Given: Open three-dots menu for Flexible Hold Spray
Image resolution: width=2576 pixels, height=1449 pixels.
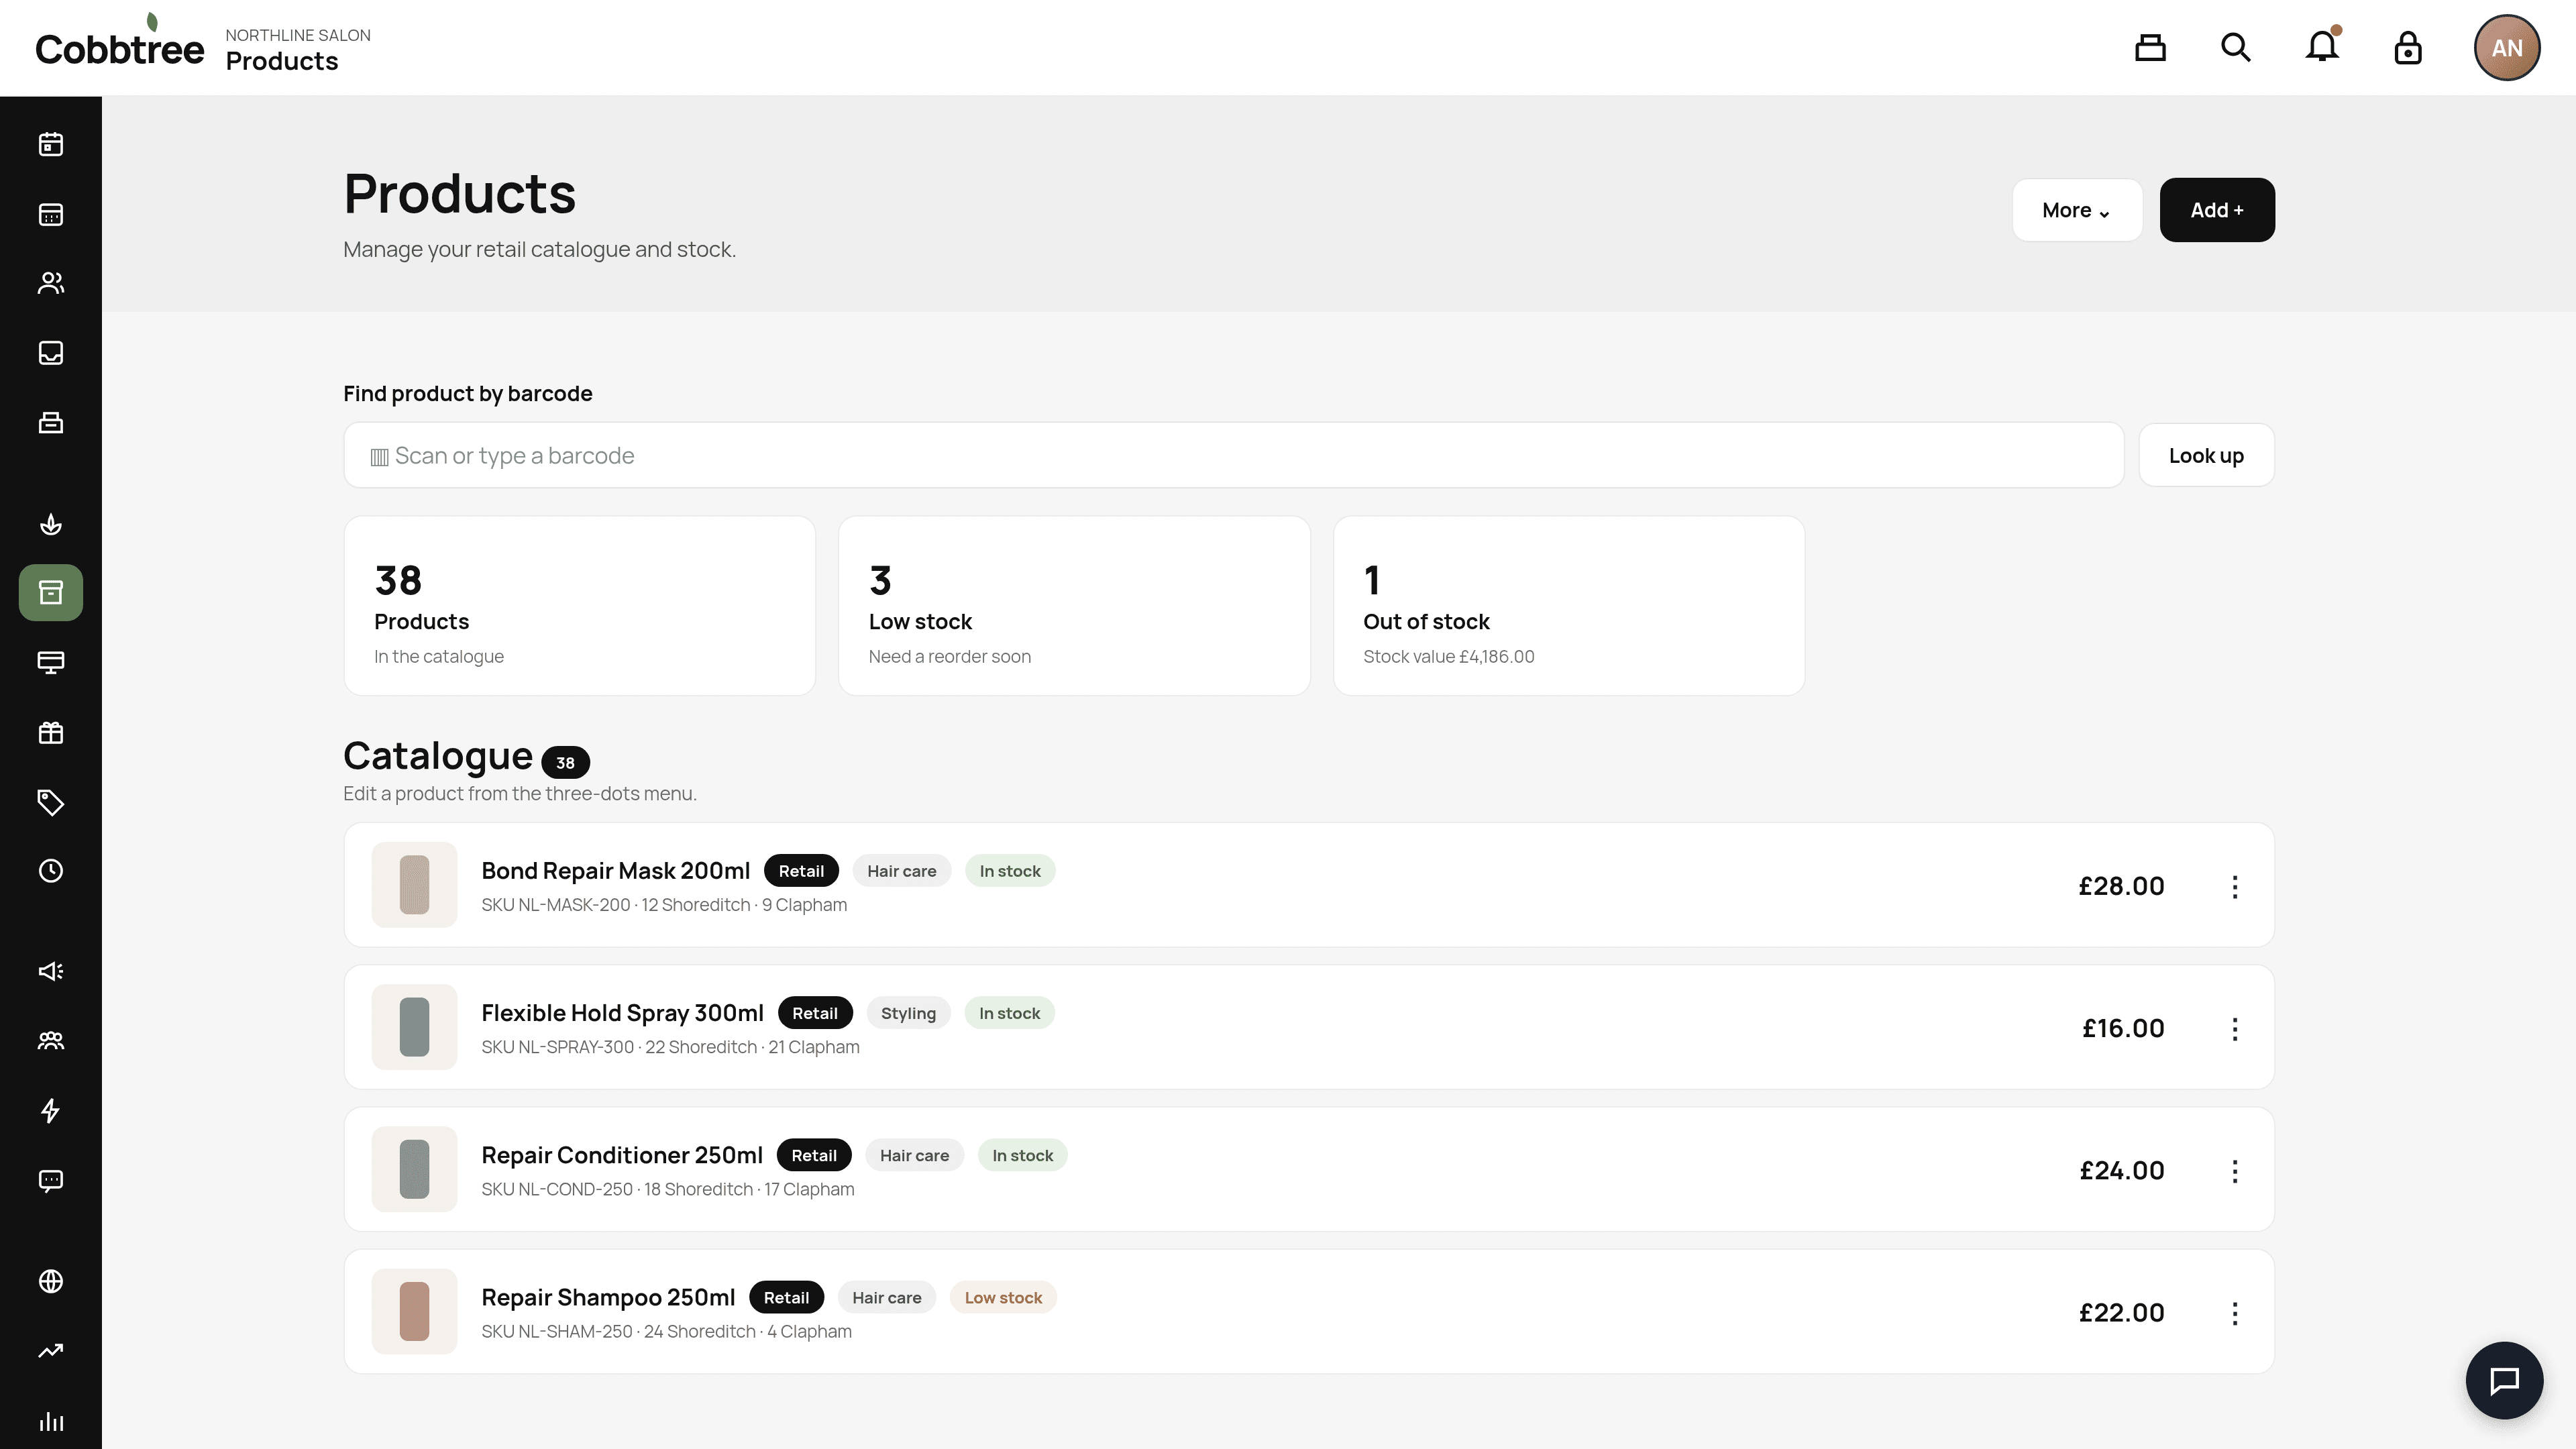Looking at the screenshot, I should (x=2235, y=1028).
